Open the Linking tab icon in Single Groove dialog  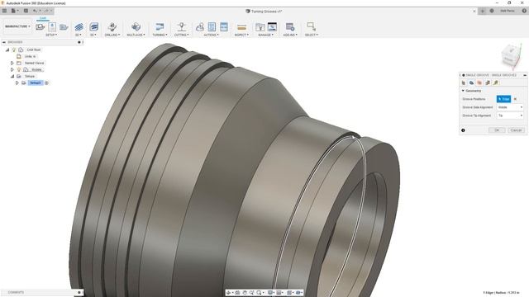(x=496, y=82)
